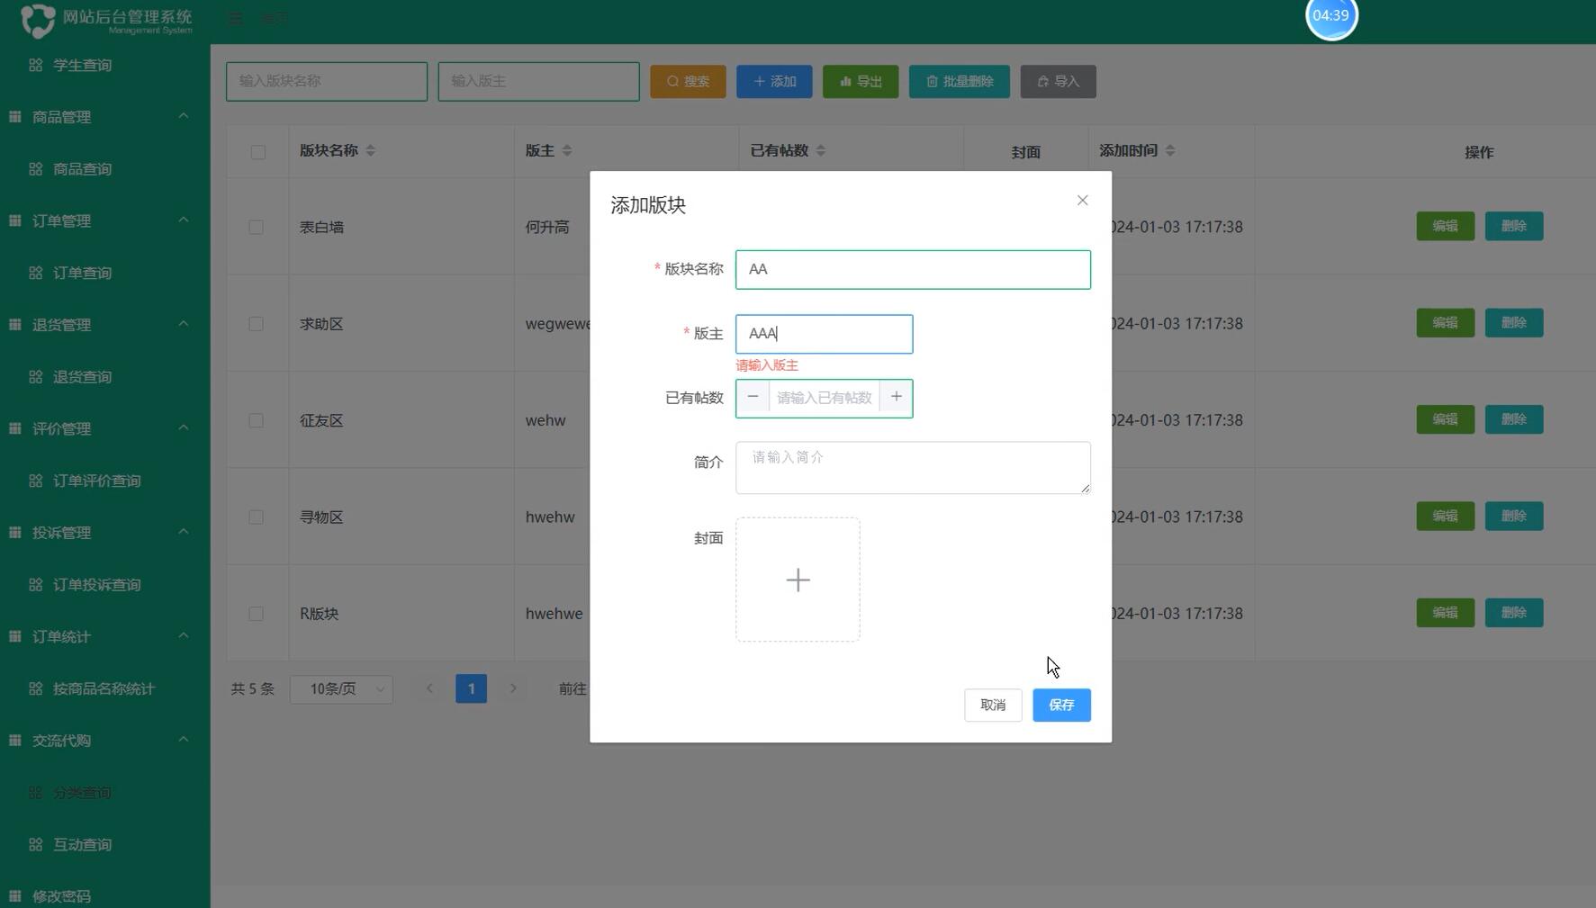Viewport: 1596px width, 908px height.
Task: Click the trash icon on 批量删除 button
Action: coord(933,81)
